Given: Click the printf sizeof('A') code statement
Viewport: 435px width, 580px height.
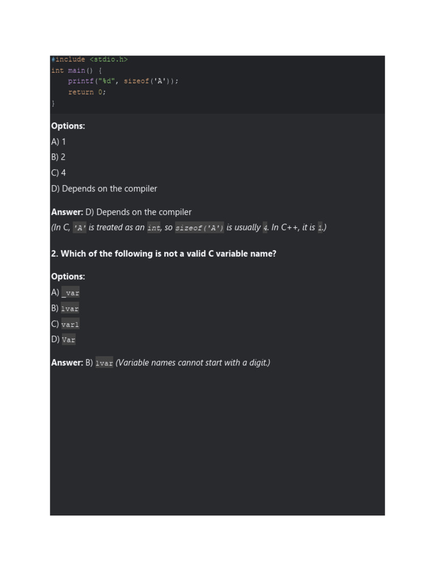Looking at the screenshot, I should [123, 81].
